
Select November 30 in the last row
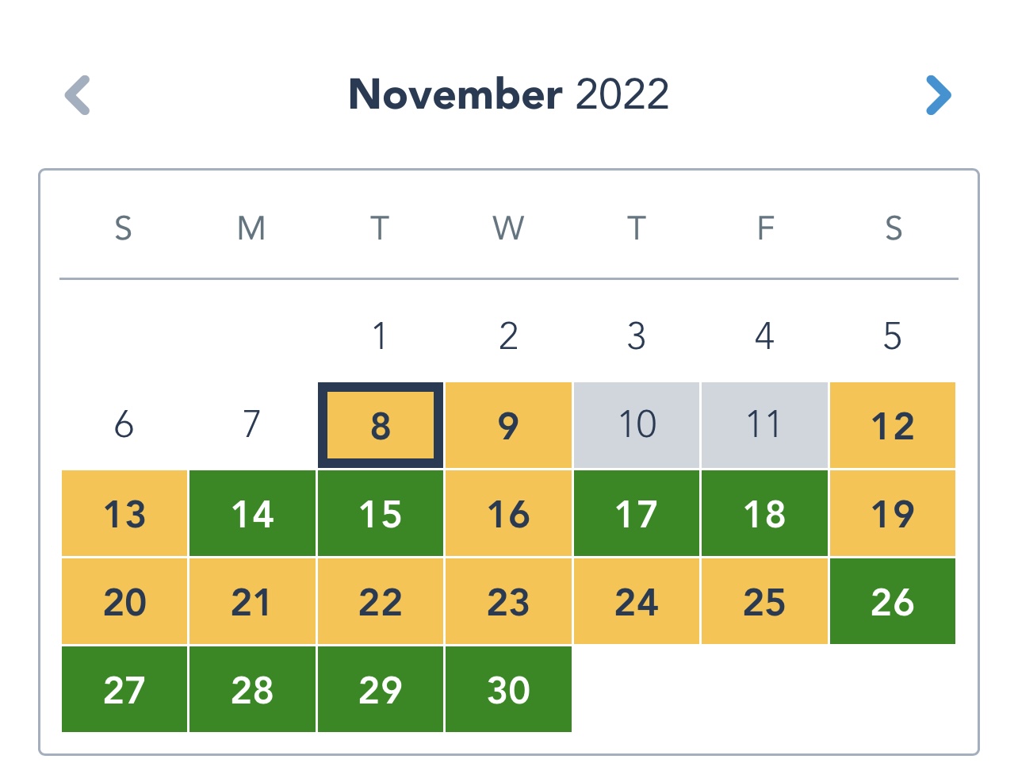[x=508, y=689]
